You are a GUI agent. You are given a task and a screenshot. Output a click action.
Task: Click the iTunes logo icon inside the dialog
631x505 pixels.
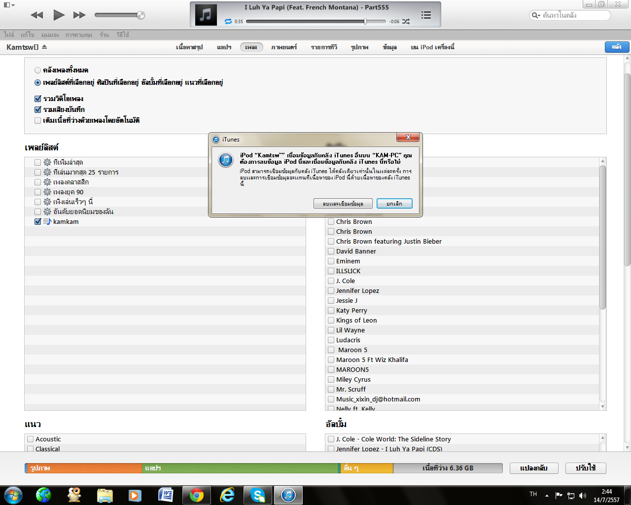pyautogui.click(x=226, y=160)
